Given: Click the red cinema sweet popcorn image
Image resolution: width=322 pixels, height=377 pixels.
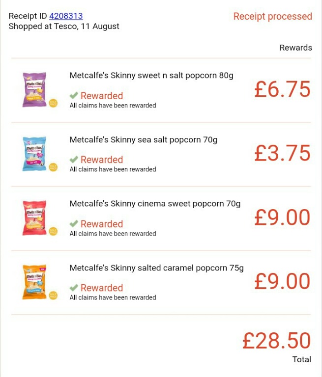Looking at the screenshot, I should click(34, 217).
